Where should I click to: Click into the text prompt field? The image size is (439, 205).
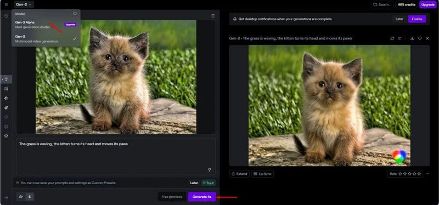pos(116,157)
